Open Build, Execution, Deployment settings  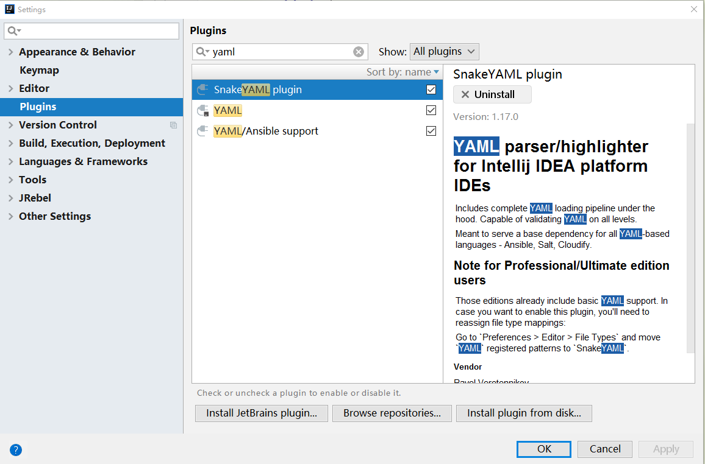(x=91, y=144)
